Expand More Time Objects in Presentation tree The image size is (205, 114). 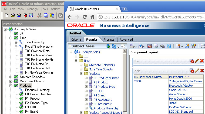point(11,81)
